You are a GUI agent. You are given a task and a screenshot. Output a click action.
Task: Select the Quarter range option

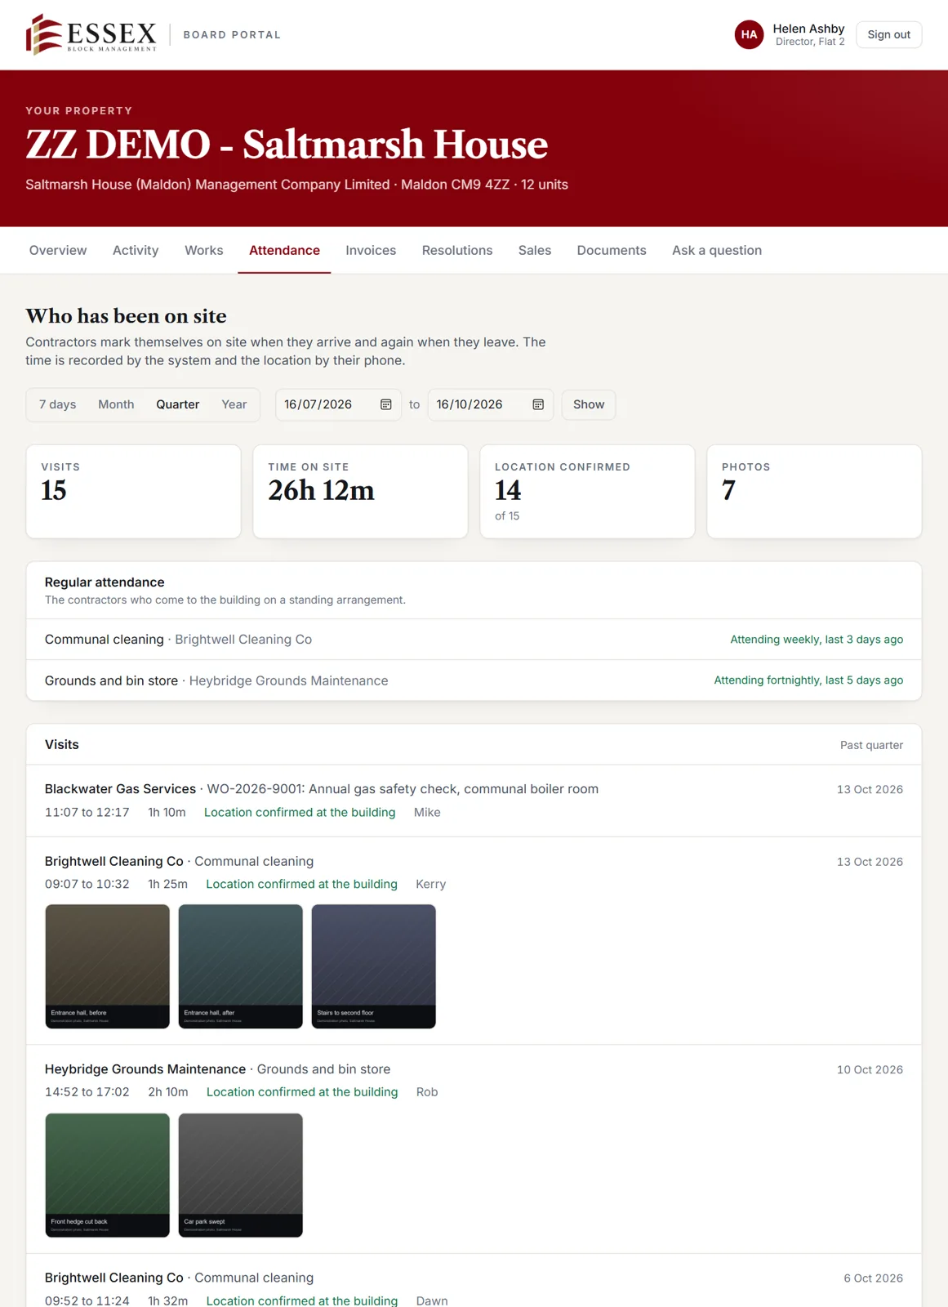(178, 404)
